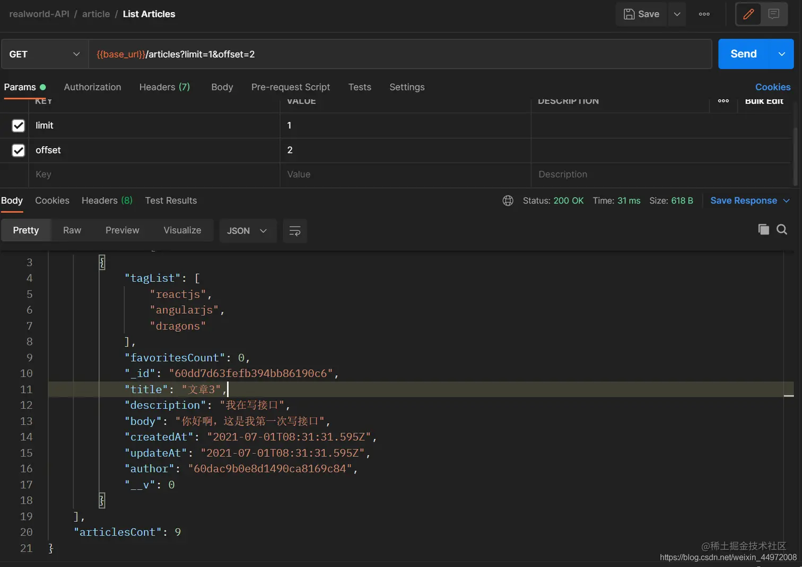The height and width of the screenshot is (567, 802).
Task: Click the offset value cell containing 2
Action: (405, 150)
